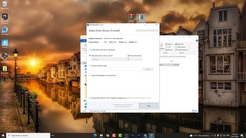Select the WinRAR archive icon on the desktop
This screenshot has height=138, width=246.
[131, 18]
